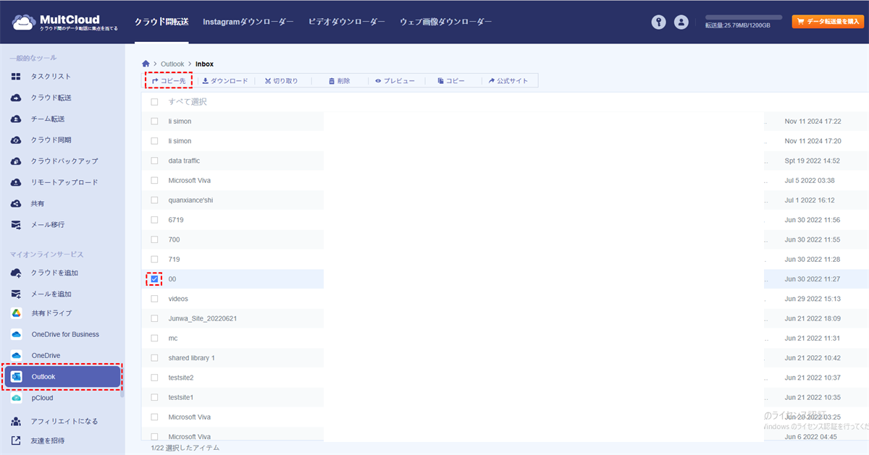The image size is (869, 455).
Task: Select the Outlook account icon
Action: 17,376
